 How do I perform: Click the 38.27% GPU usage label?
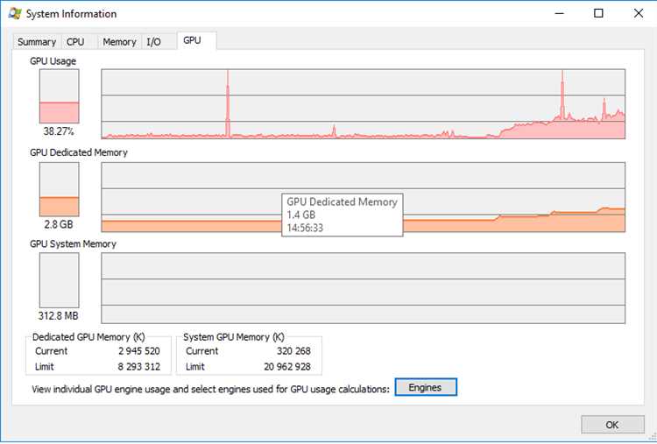point(59,132)
